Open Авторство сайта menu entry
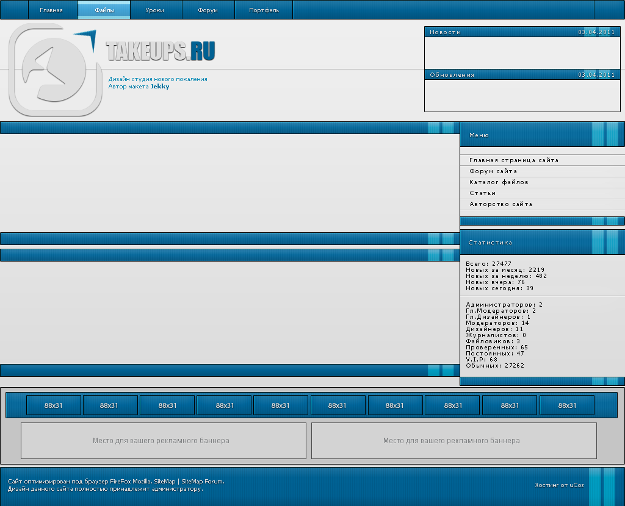 pos(500,204)
